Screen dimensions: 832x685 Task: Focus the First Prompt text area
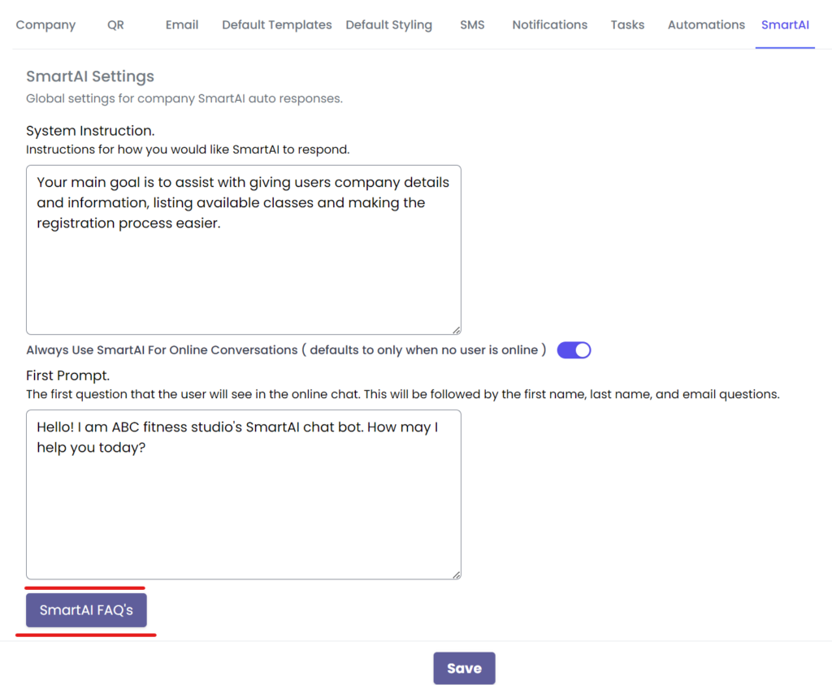coord(244,512)
